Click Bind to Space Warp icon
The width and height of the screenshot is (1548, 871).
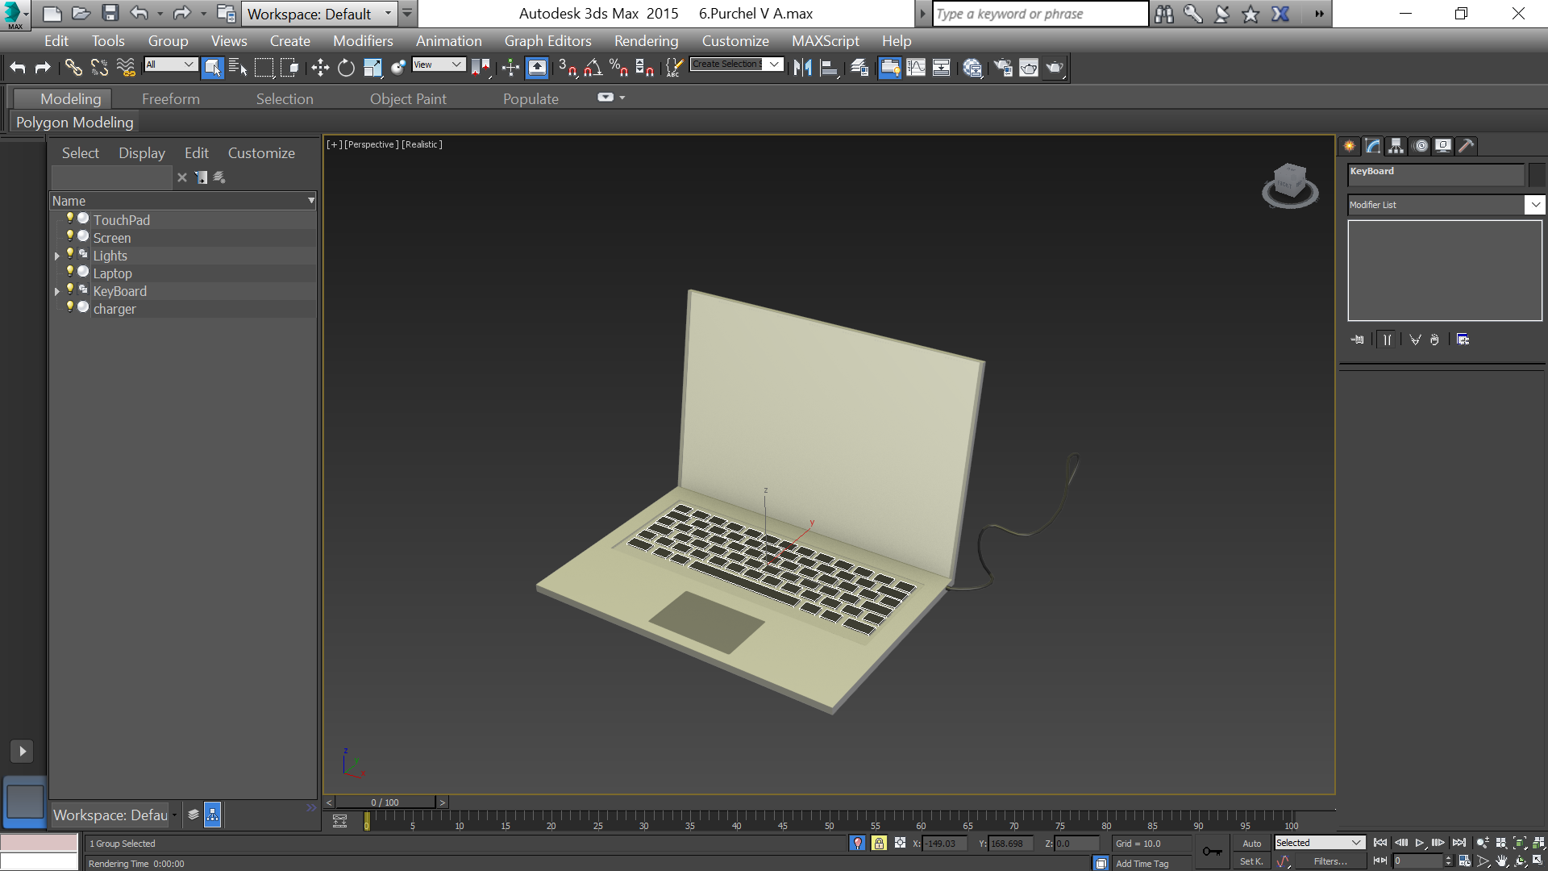pyautogui.click(x=126, y=68)
